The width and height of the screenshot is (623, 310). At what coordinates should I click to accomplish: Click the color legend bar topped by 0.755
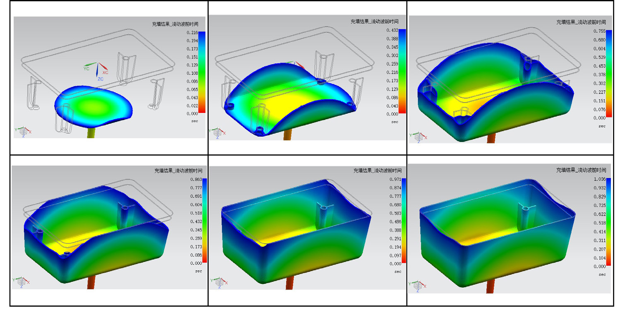[609, 74]
